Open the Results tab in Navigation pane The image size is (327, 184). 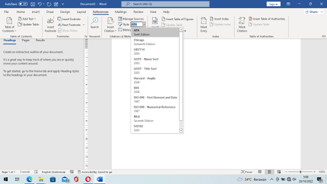click(x=40, y=40)
